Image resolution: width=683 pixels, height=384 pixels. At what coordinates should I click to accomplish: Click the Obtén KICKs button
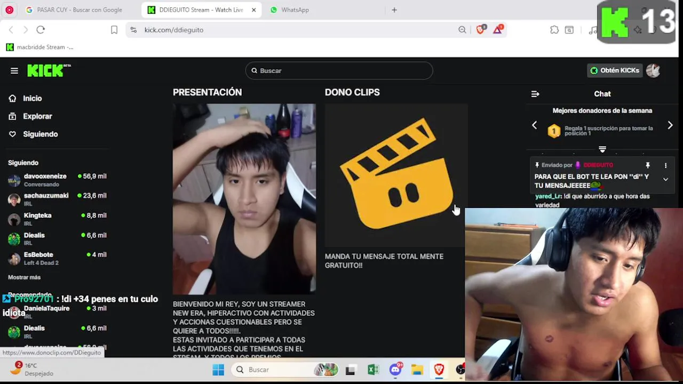click(614, 70)
